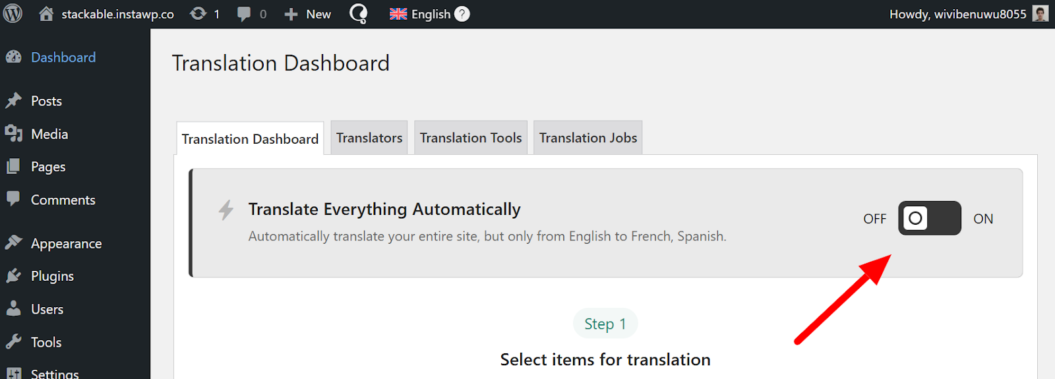Open the comments bubble icon in admin bar
This screenshot has height=379, width=1055.
click(x=244, y=14)
